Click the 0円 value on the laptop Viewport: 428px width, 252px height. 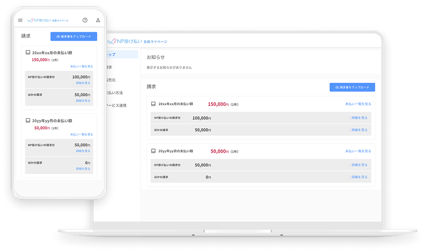pyautogui.click(x=208, y=177)
